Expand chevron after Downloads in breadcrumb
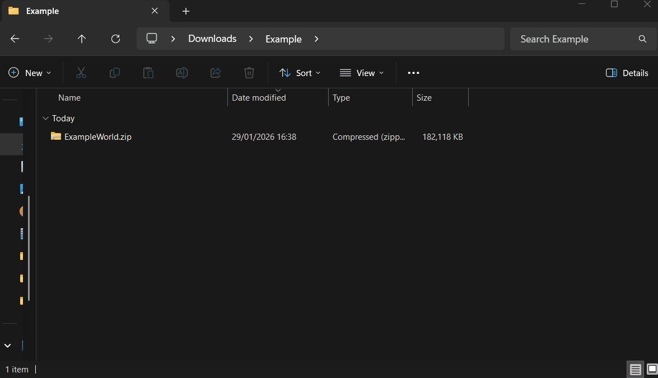The height and width of the screenshot is (378, 658). point(251,39)
